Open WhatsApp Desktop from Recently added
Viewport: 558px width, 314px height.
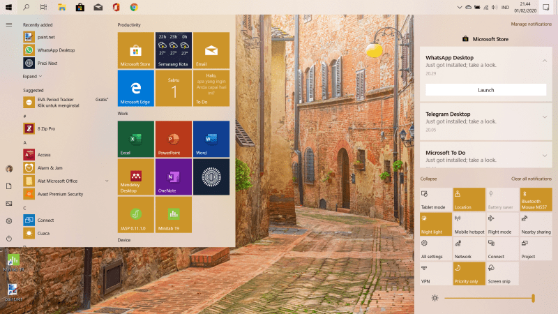56,50
